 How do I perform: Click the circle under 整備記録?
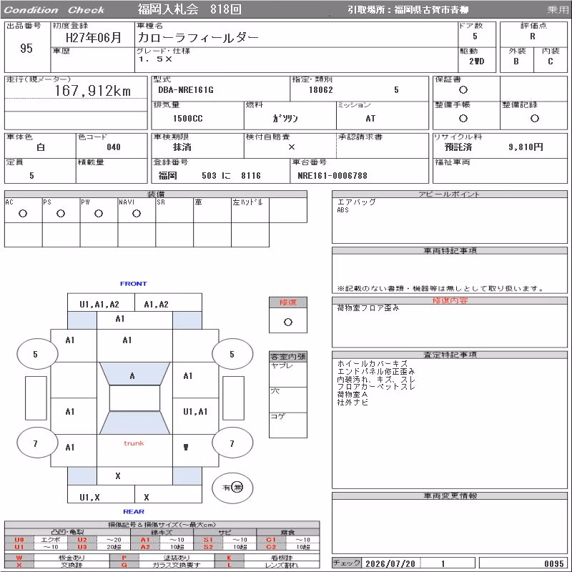pos(534,118)
